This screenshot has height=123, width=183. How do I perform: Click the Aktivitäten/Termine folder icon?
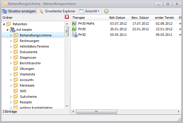click(16, 46)
